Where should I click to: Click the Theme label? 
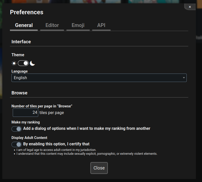[x=18, y=55]
